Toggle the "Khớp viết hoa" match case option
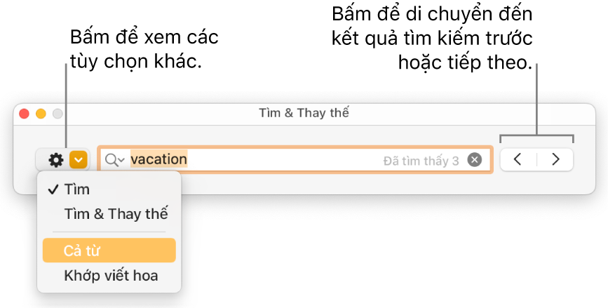This screenshot has width=608, height=308. click(111, 276)
